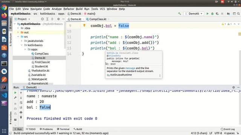Open Visual Studio Code from dock
241x135 pixels.
coord(4,95)
